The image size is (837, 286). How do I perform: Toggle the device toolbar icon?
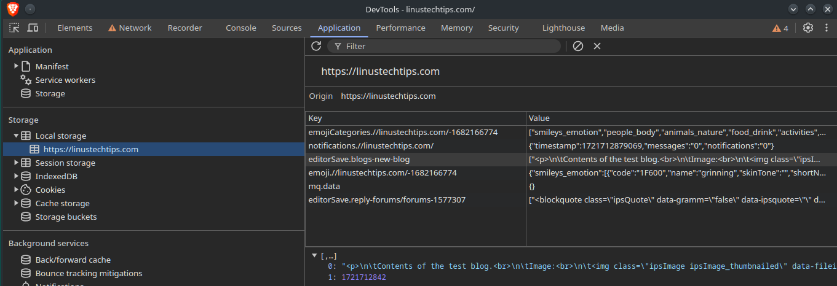tap(33, 28)
